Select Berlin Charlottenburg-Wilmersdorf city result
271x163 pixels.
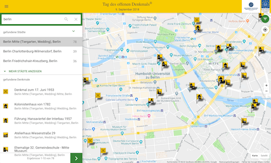point(41,51)
